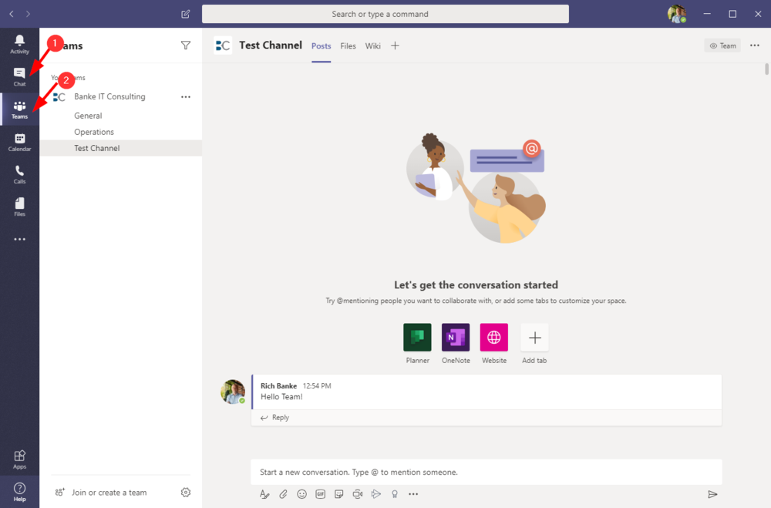
Task: Open the Website app tile
Action: (494, 338)
